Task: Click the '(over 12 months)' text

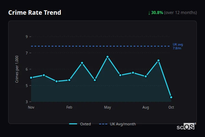Action: click(x=180, y=13)
